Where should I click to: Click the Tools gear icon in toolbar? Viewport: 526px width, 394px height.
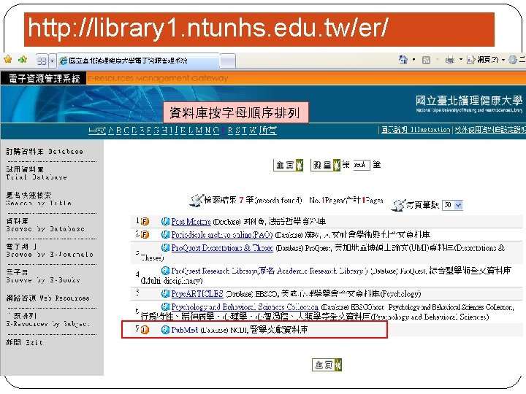513,60
